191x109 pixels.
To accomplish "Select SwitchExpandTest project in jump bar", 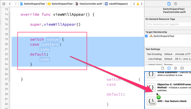I will 33,4.
